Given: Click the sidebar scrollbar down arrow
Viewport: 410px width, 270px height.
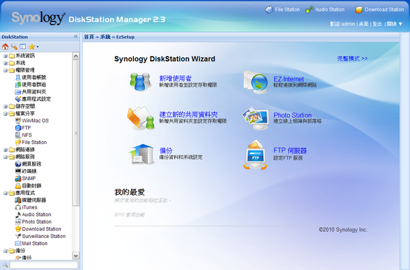Looking at the screenshot, I should [76, 256].
